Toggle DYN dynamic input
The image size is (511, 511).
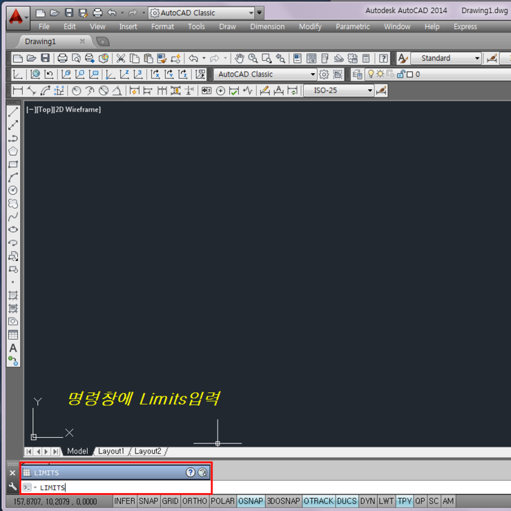[x=367, y=501]
